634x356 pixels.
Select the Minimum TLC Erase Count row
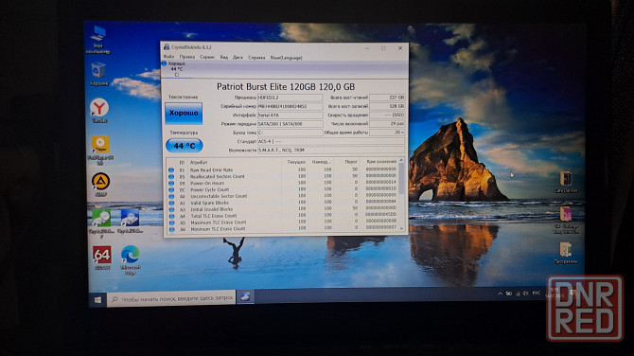click(x=283, y=229)
